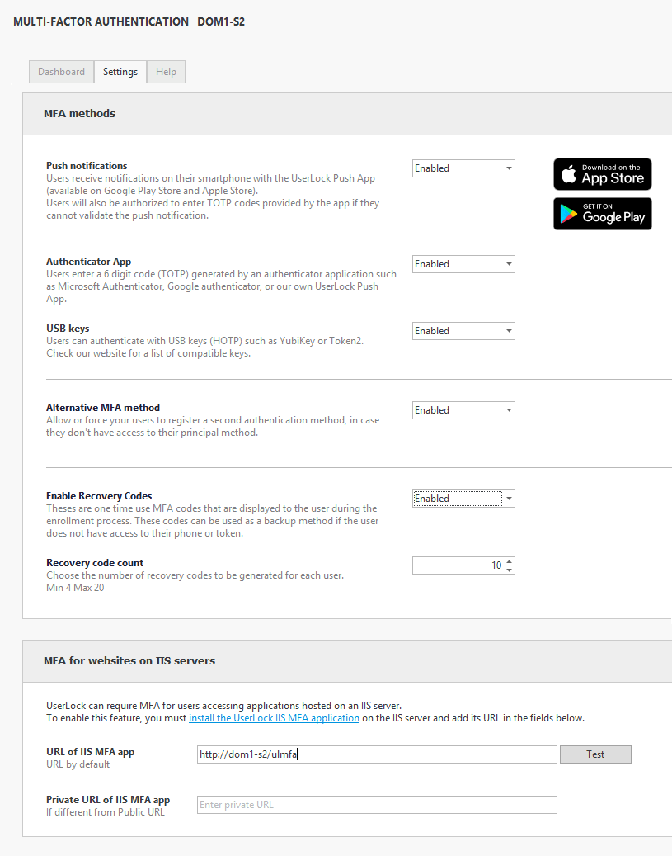Click the MULTI-FACTOR AUTHENTICATION DOM1-S2 title
Image resolution: width=672 pixels, height=856 pixels.
pos(129,21)
